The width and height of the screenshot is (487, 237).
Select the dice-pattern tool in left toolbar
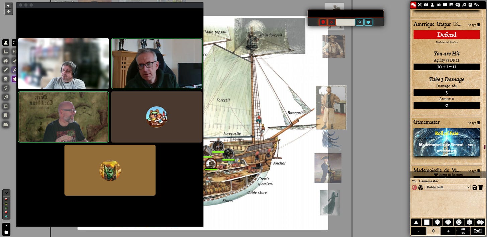[6, 106]
